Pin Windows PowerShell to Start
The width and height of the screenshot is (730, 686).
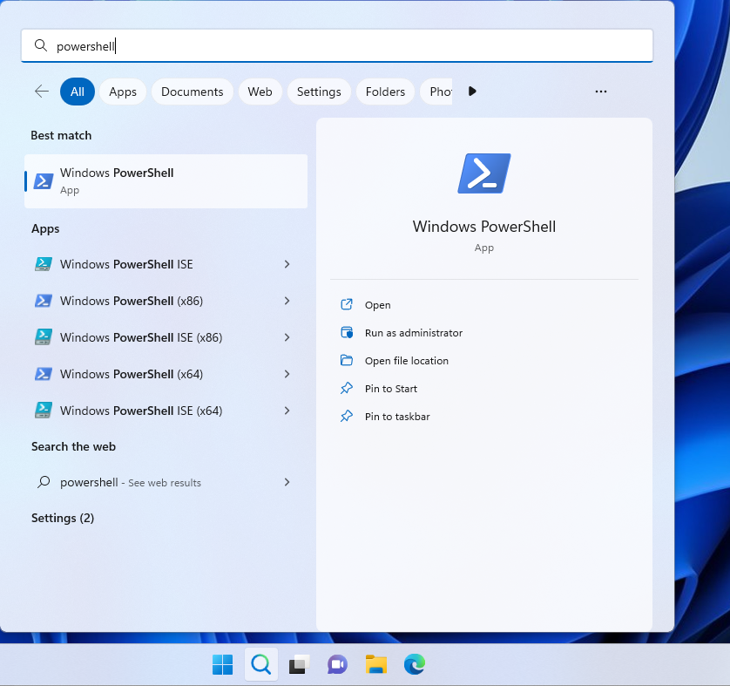pyautogui.click(x=393, y=389)
